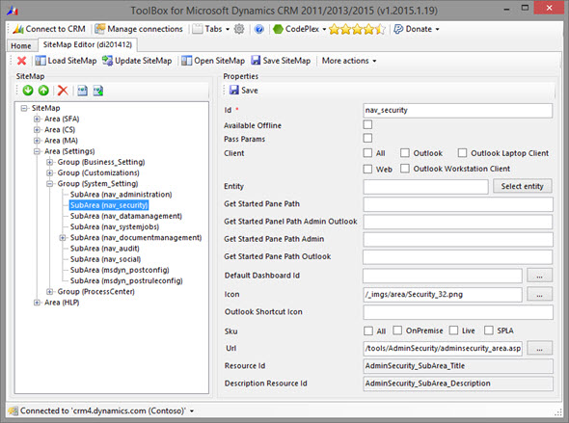Viewport: 569px width, 423px height.
Task: Rate with the five stars icon
Action: pyautogui.click(x=357, y=29)
